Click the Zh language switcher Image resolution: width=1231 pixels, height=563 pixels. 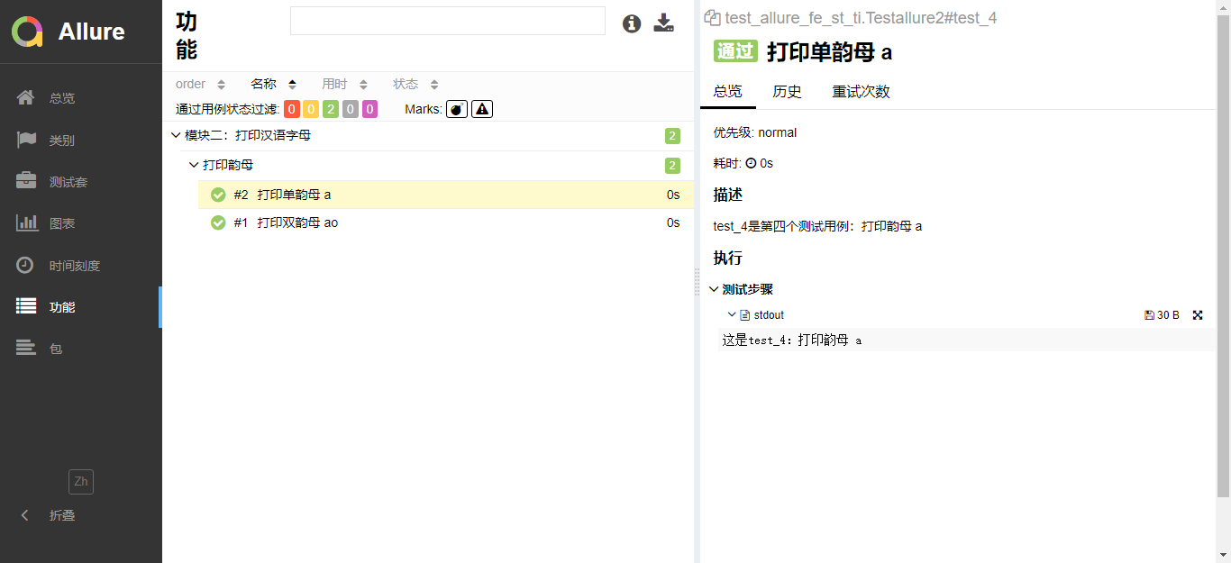(x=80, y=482)
